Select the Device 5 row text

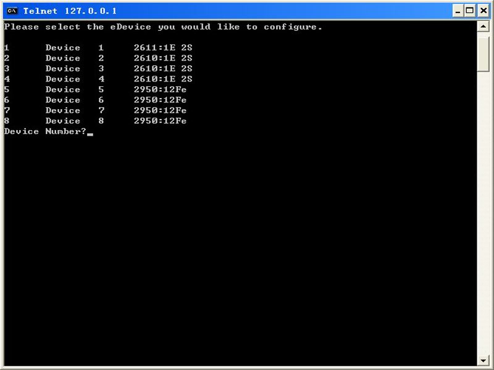pos(95,89)
